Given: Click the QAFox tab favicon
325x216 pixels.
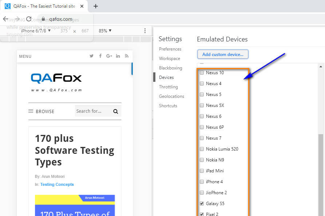Looking at the screenshot, I should (x=8, y=6).
